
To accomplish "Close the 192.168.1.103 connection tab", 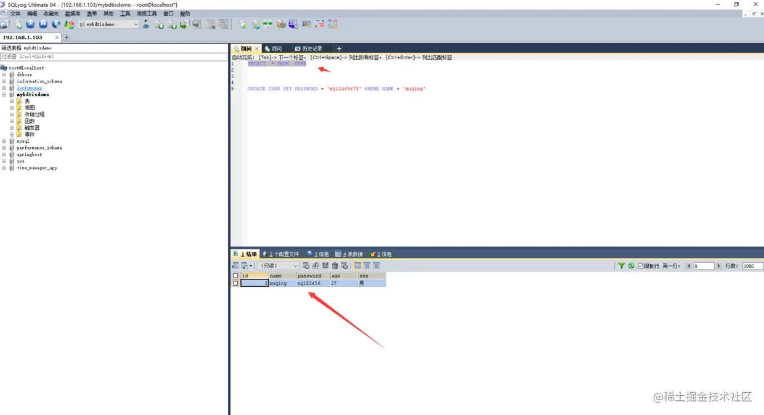I will (57, 38).
